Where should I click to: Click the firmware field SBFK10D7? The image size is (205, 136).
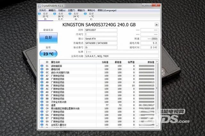click(x=101, y=30)
